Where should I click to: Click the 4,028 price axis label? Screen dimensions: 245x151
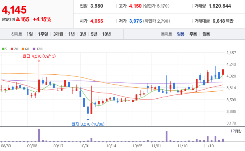coord(231,76)
